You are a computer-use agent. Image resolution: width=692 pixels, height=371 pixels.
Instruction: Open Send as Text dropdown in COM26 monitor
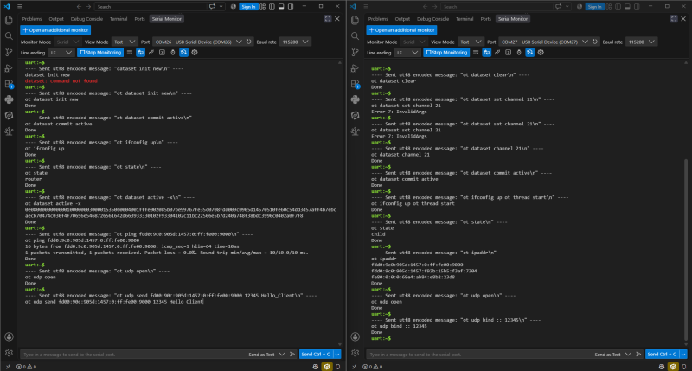266,355
